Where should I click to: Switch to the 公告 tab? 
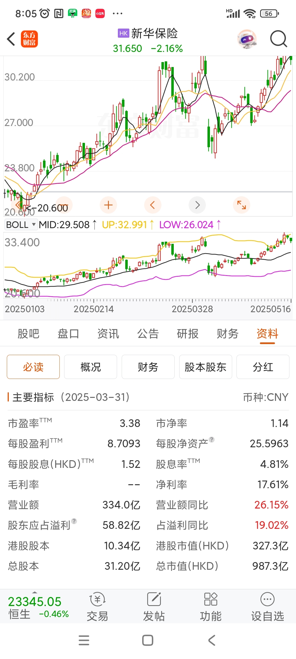148,334
